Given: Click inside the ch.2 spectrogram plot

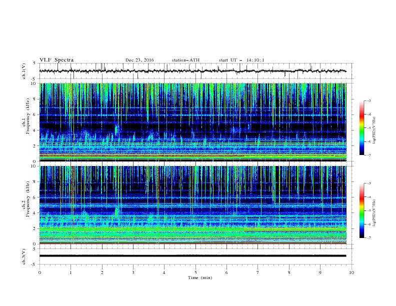Looking at the screenshot, I should tap(192, 205).
